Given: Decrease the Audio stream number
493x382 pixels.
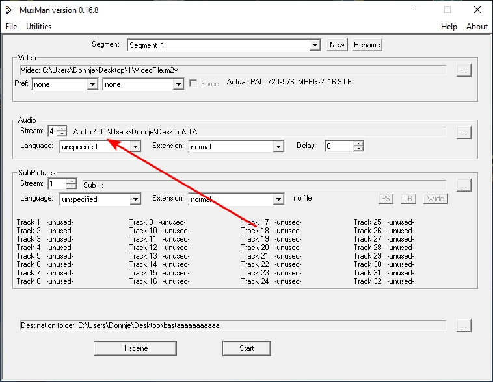Looking at the screenshot, I should [x=62, y=134].
